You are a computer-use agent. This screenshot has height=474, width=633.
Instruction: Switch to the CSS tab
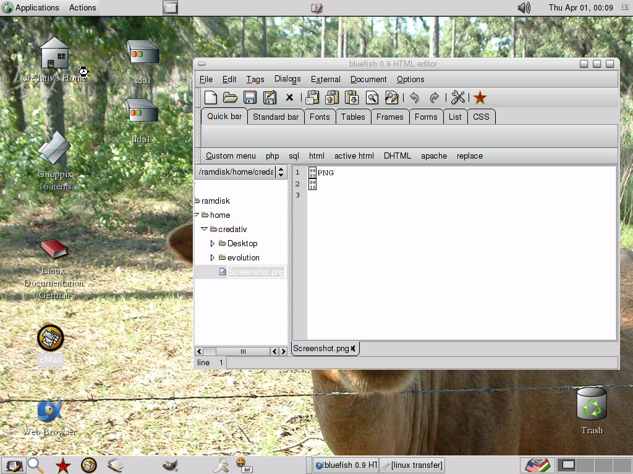coord(481,117)
